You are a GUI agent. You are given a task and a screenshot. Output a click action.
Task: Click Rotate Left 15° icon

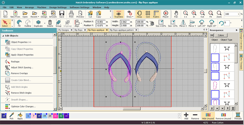(x=202, y=23)
